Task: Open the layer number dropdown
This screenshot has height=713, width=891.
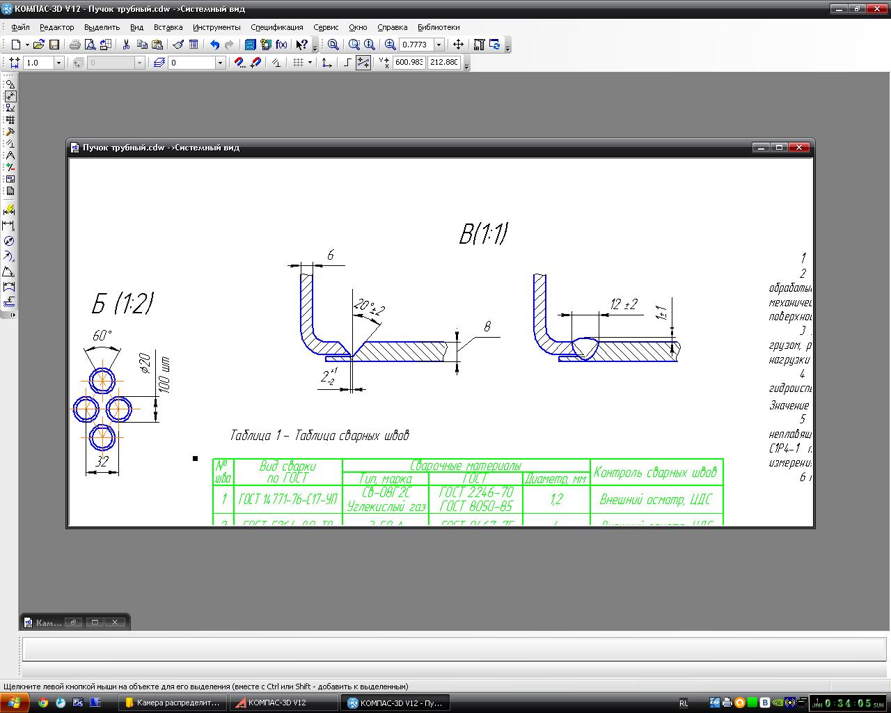Action: tap(220, 63)
